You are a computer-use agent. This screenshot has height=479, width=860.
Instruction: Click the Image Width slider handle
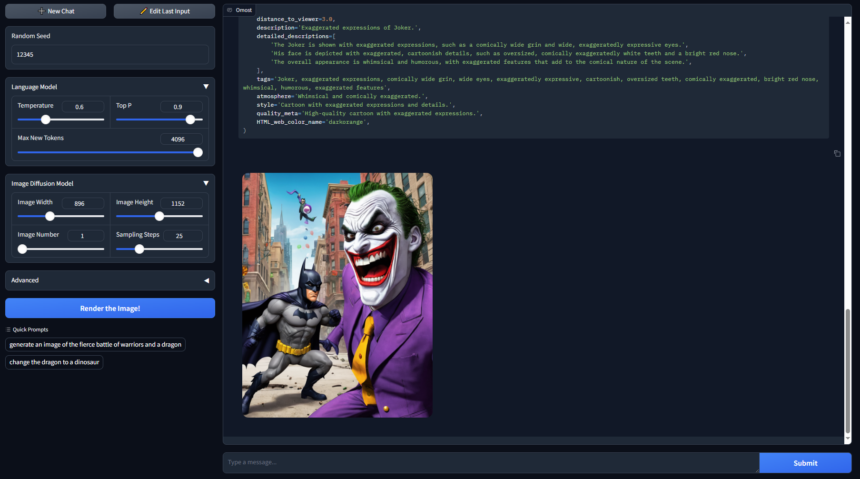(x=50, y=216)
